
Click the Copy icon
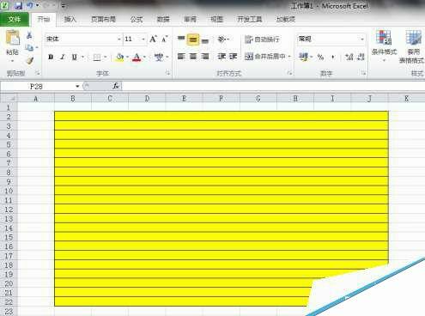pyautogui.click(x=29, y=47)
